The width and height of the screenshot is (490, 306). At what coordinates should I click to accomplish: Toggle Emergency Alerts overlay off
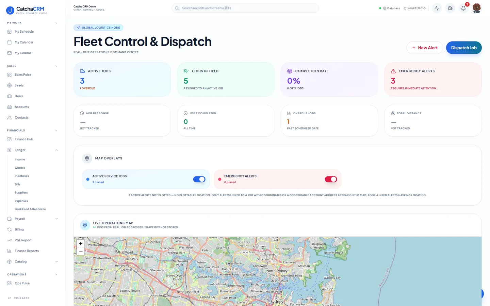pos(331,179)
